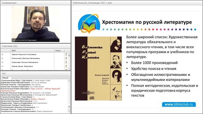Click Уржумова Тамара Семёновна chat line
This screenshot has width=203, height=114.
[x=17, y=105]
